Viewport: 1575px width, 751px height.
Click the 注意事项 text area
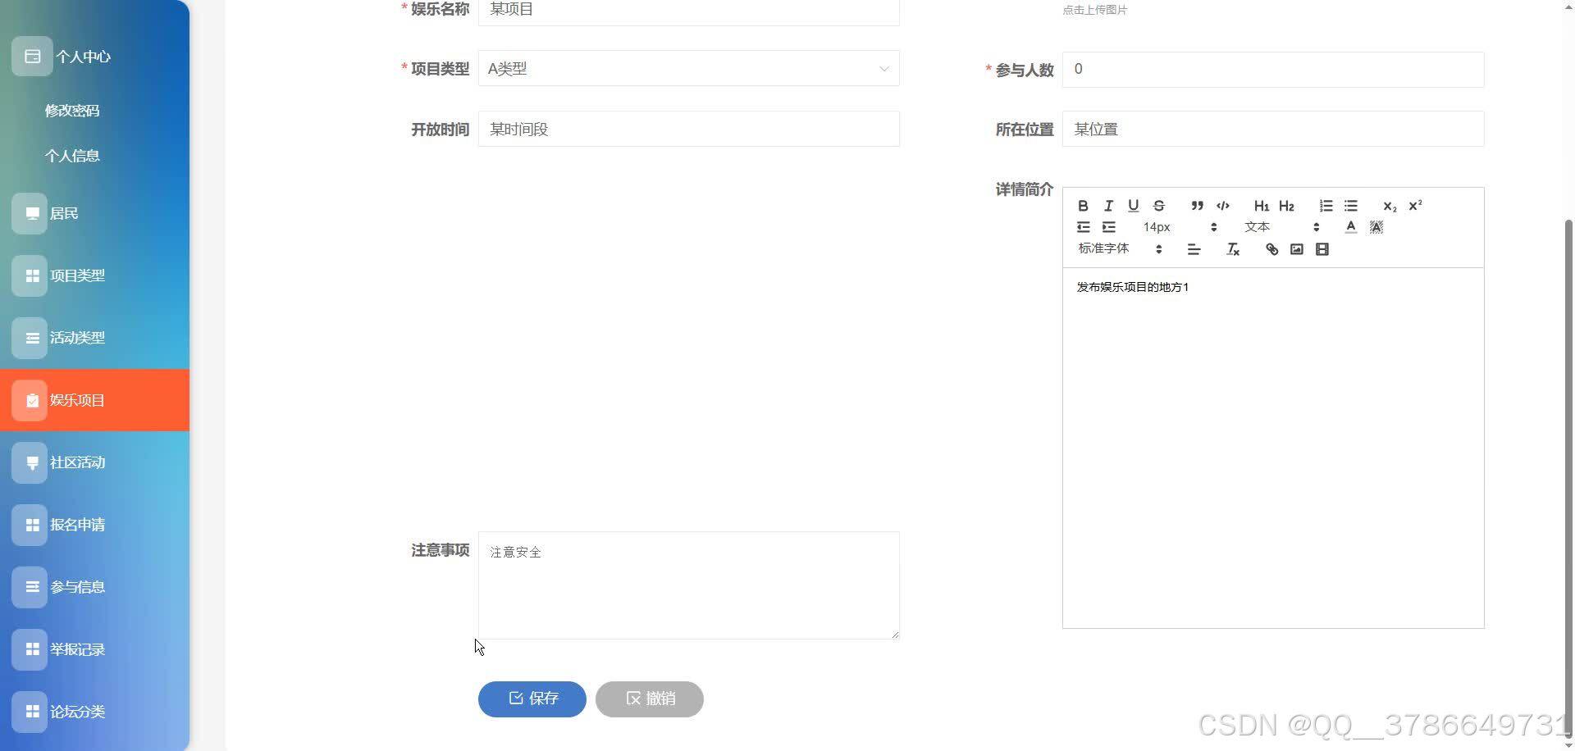point(688,585)
